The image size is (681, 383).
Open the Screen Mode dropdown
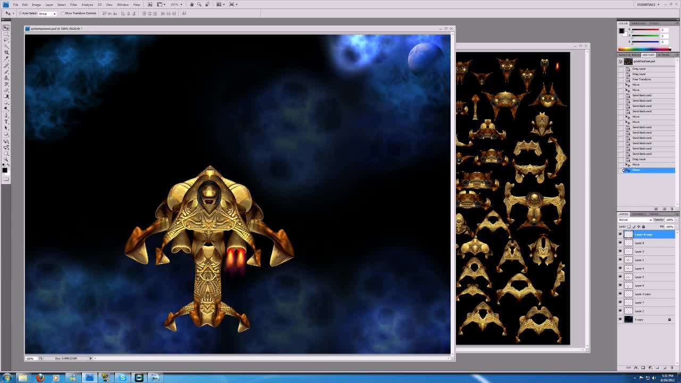click(234, 4)
